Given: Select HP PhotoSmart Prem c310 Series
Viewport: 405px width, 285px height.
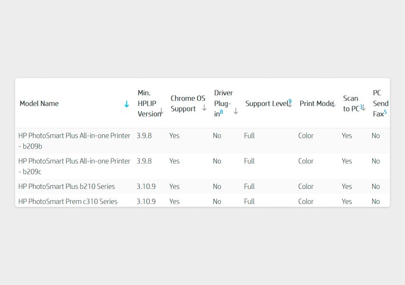Looking at the screenshot, I should pos(68,202).
